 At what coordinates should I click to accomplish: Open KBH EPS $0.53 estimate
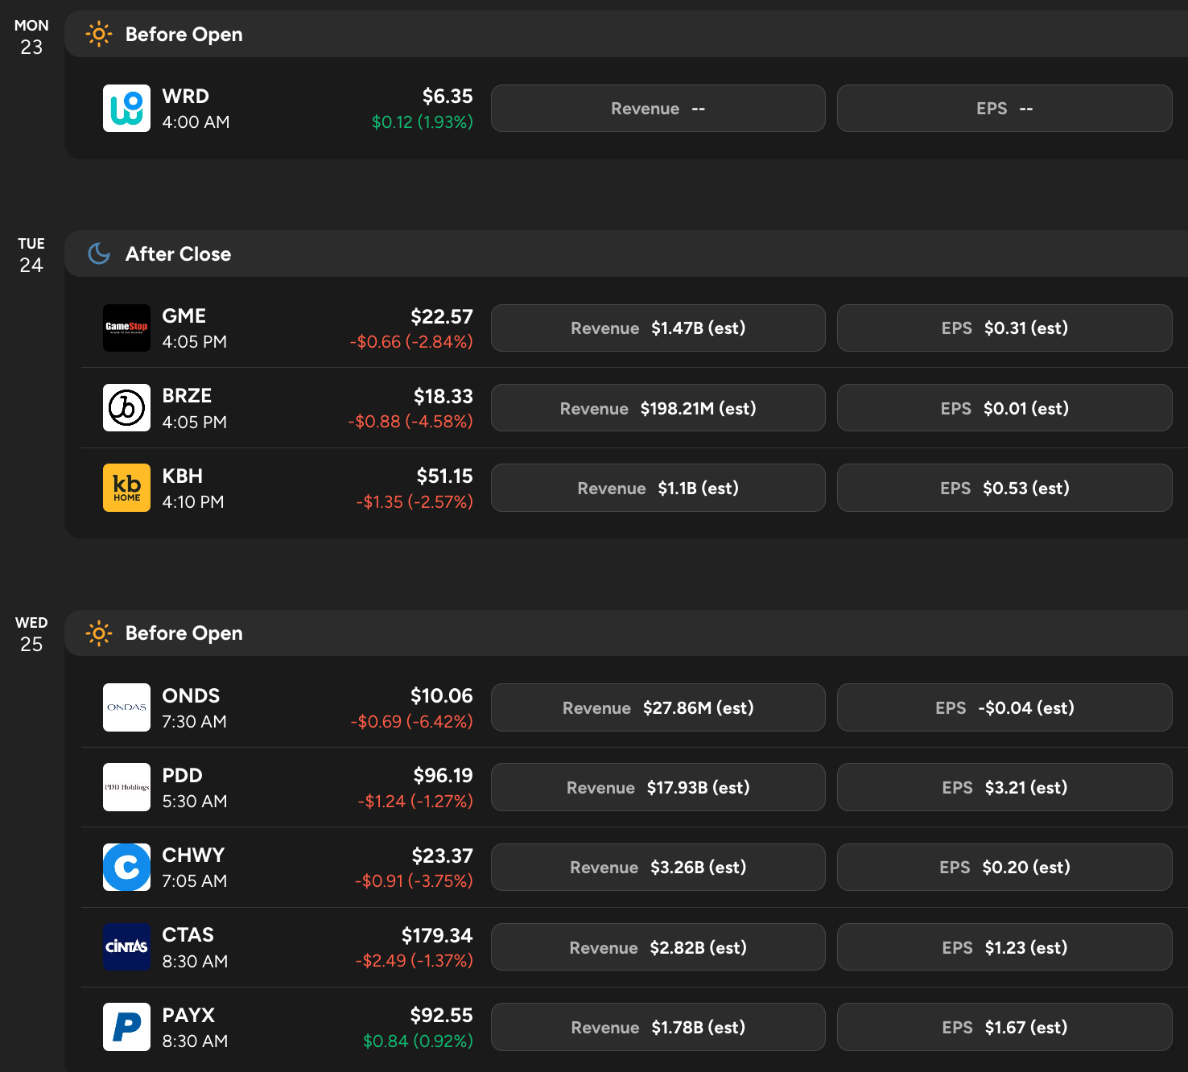pyautogui.click(x=1004, y=488)
